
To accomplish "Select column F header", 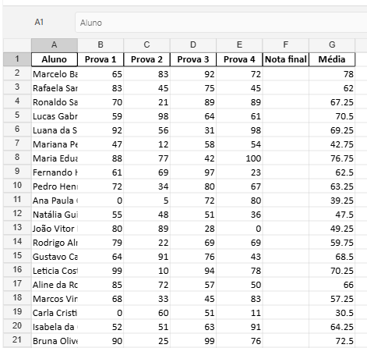I will coord(285,45).
